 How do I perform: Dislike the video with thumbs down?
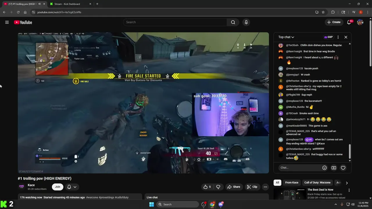[218, 187]
